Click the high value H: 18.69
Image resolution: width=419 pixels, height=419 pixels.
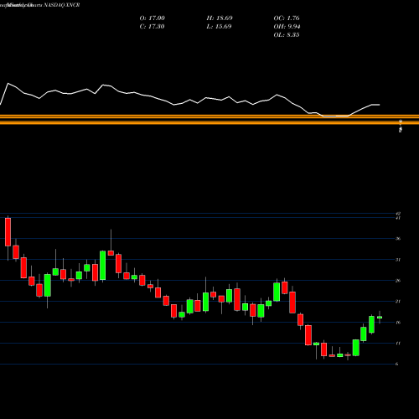pos(220,18)
